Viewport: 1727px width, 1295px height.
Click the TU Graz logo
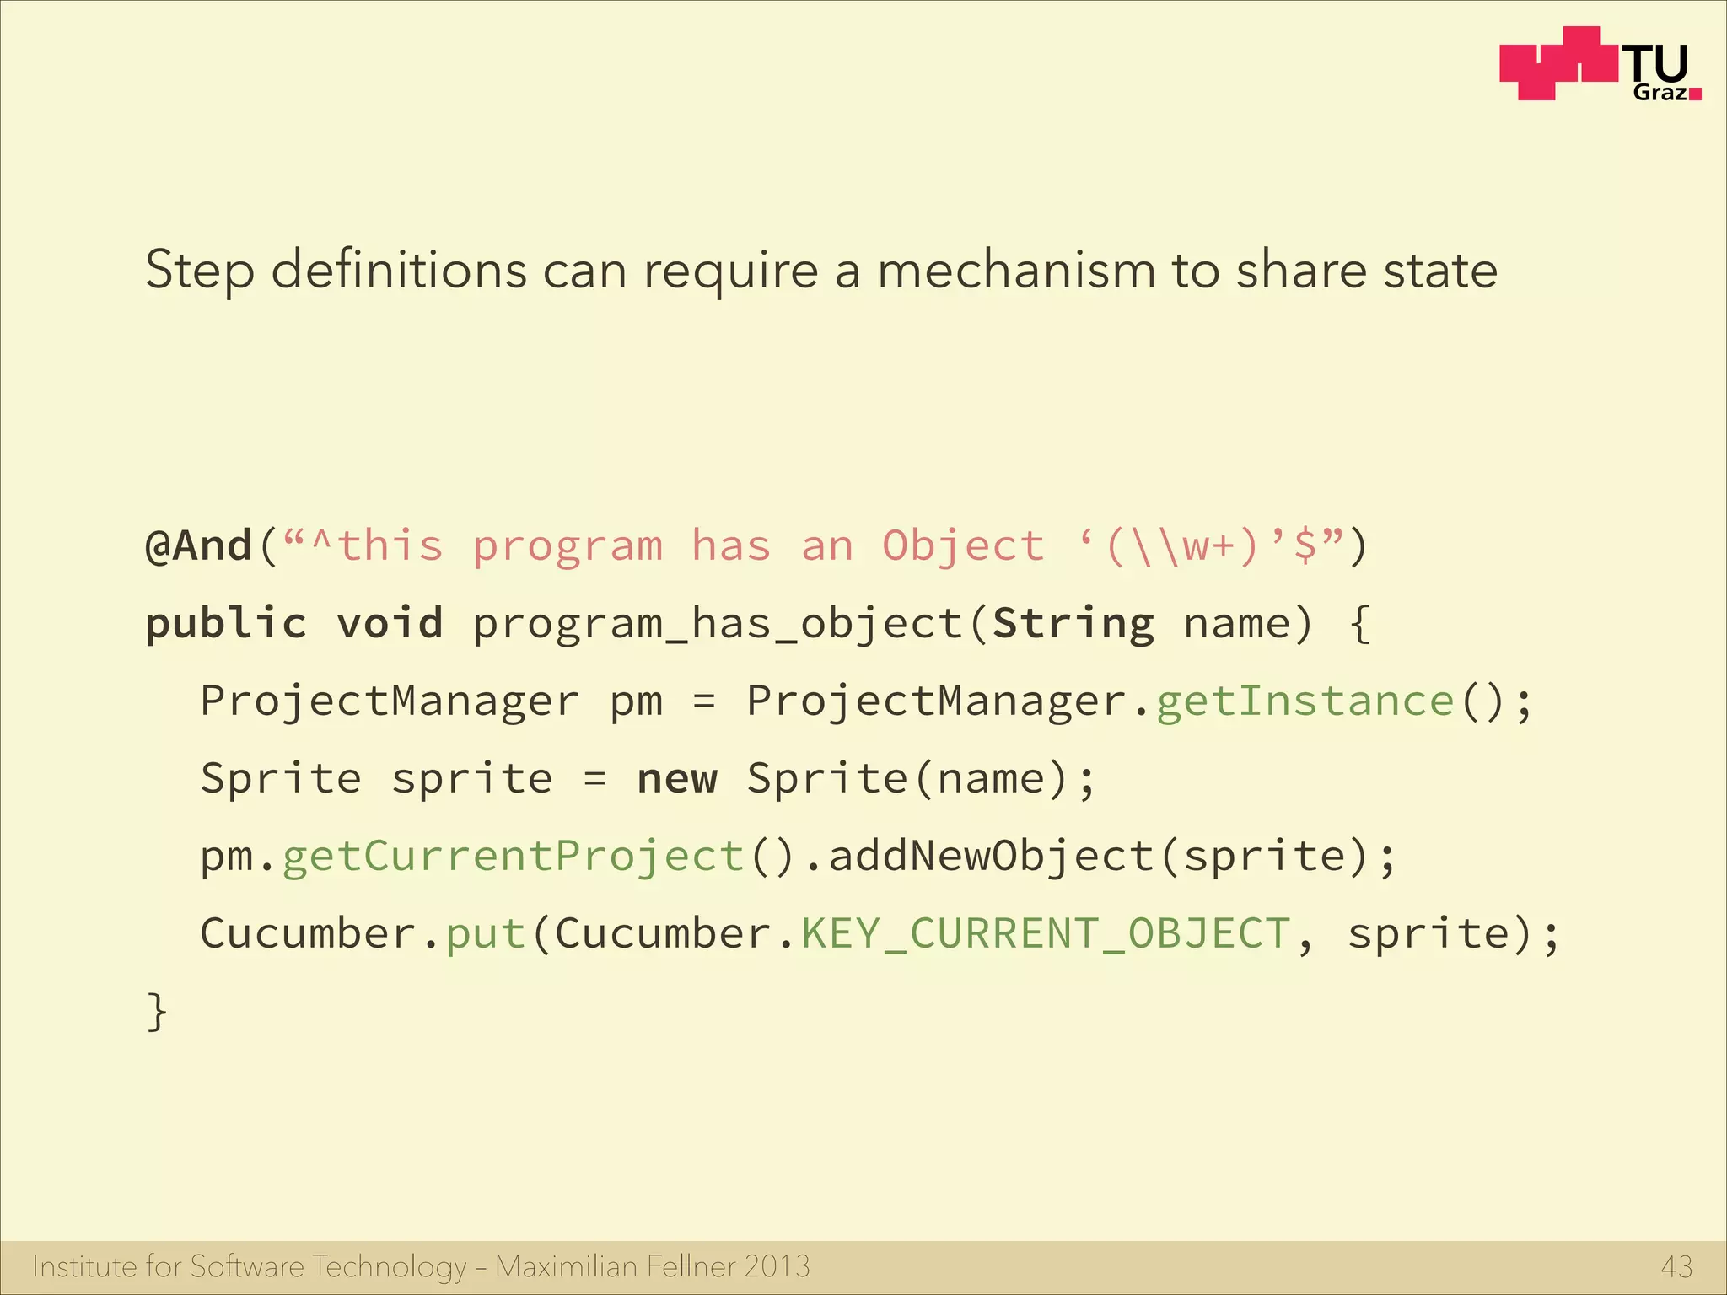tap(1600, 64)
